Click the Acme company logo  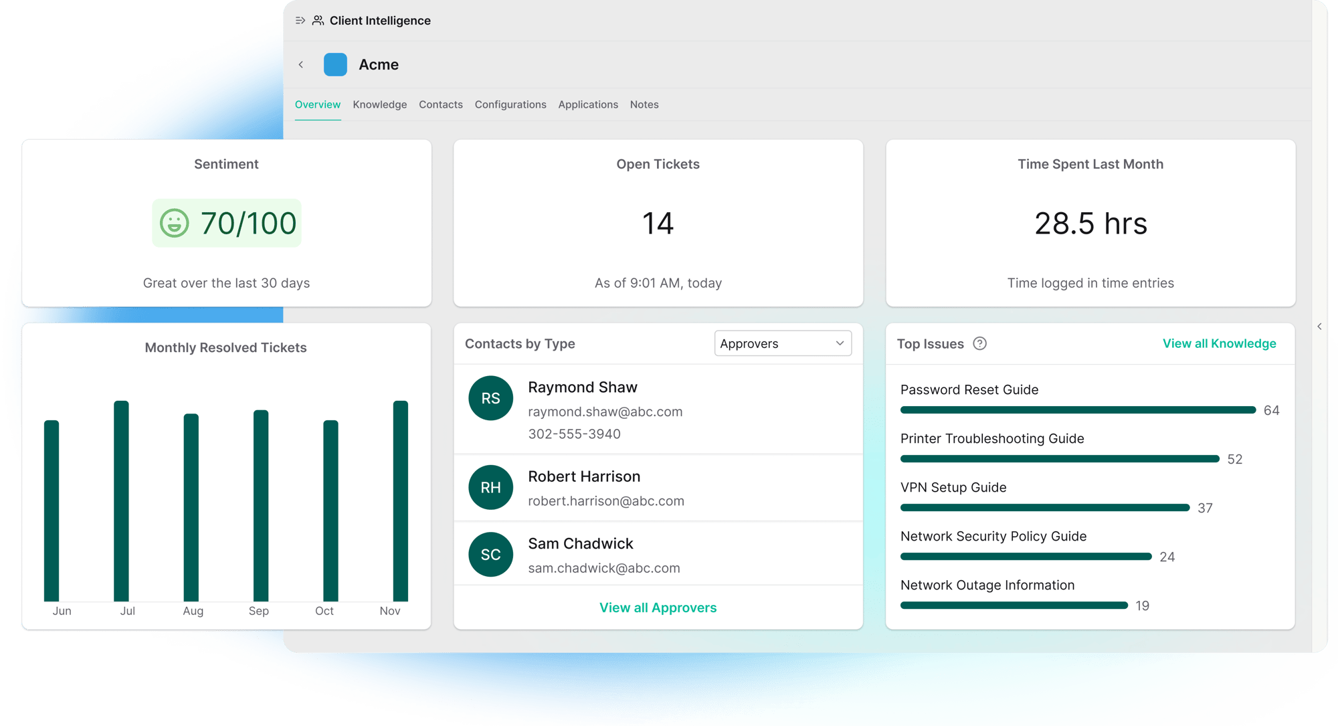[x=336, y=64]
